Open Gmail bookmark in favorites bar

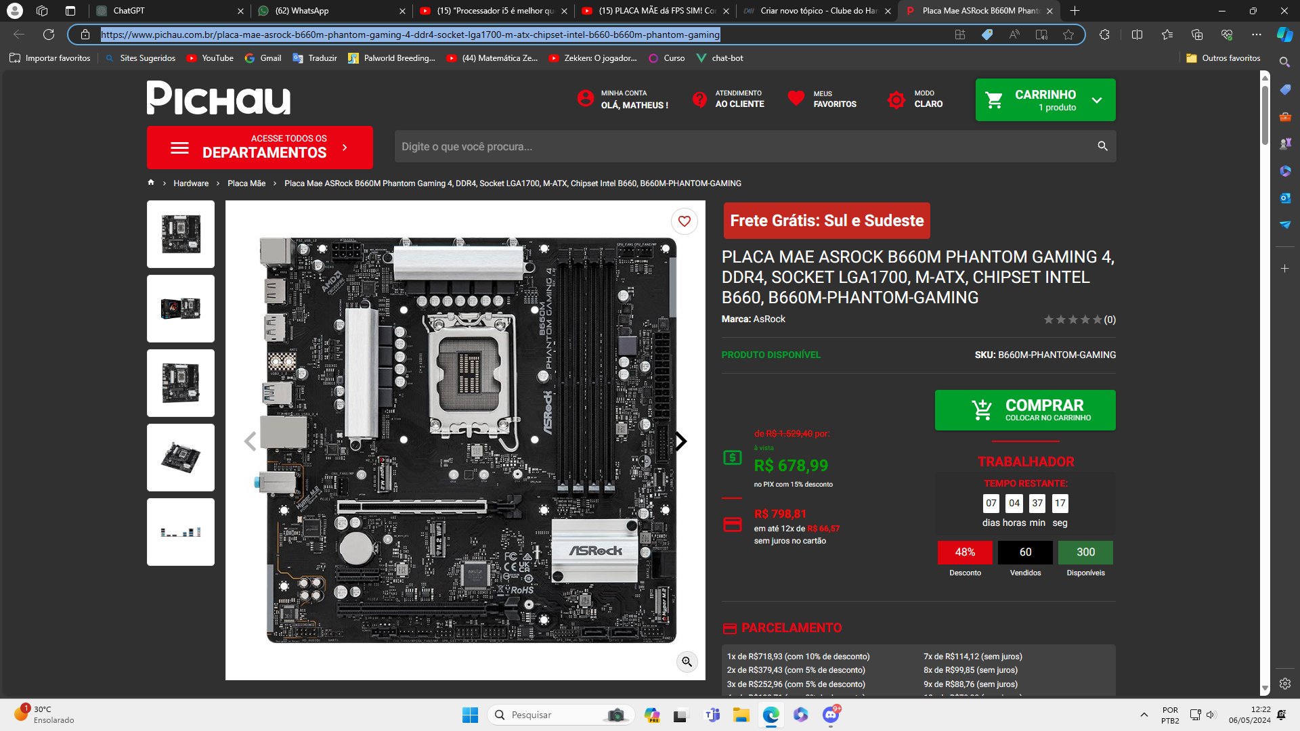coord(263,58)
